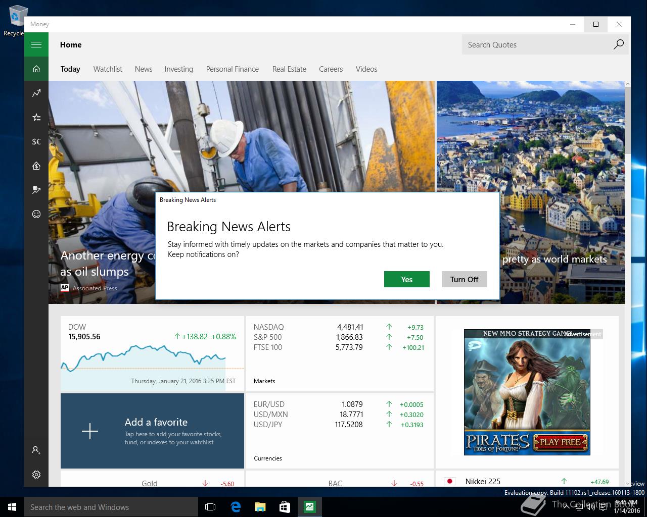647x517 pixels.
Task: Open Currencies $€ icon in sidebar
Action: 36,142
